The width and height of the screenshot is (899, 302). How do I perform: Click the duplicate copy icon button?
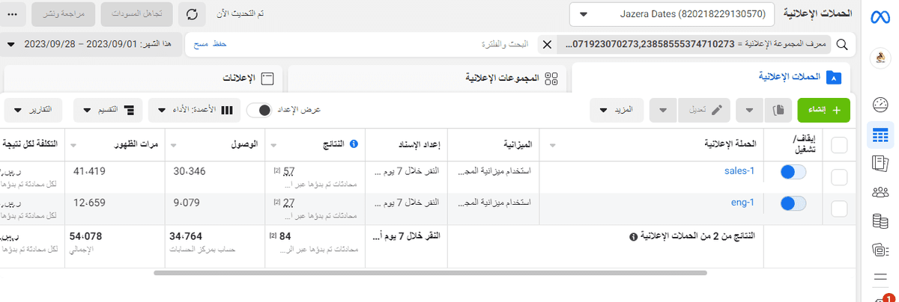778,110
